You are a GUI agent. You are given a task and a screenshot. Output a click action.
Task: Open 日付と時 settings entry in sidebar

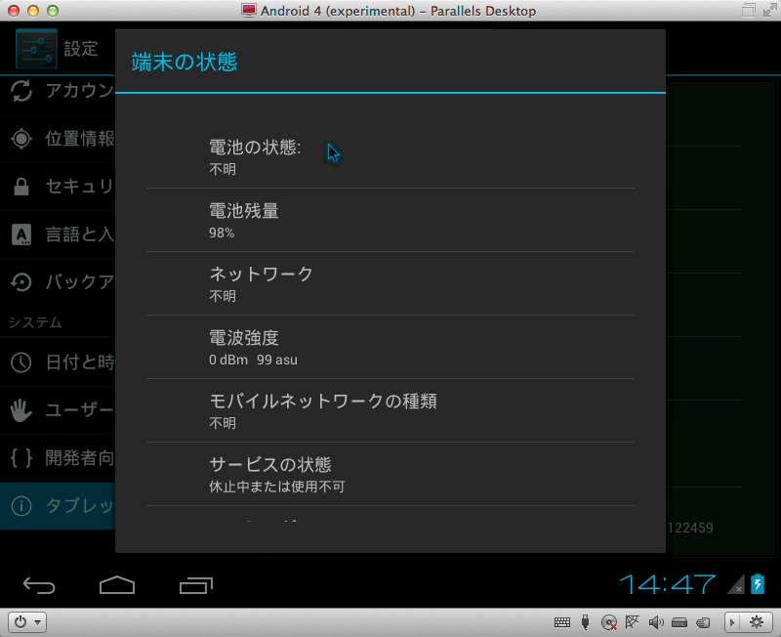(58, 362)
